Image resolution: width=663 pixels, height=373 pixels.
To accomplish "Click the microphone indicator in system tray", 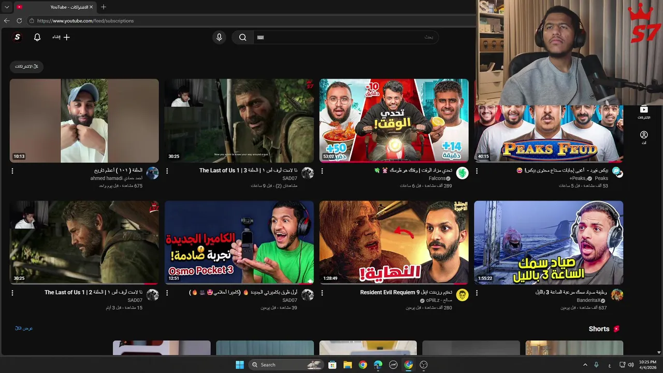I will point(596,365).
